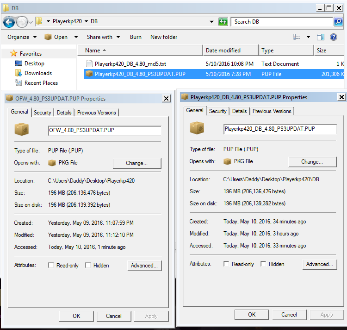Switch to Security tab in OFW Properties
This screenshot has height=330, width=347.
(x=42, y=113)
